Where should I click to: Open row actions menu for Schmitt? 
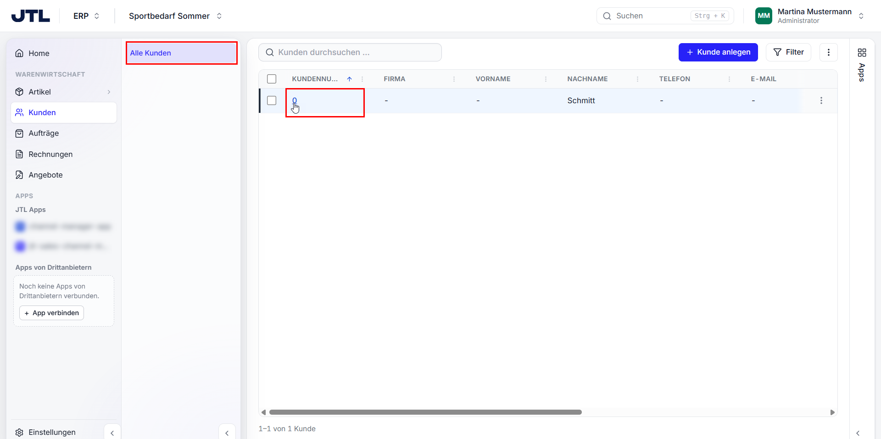pyautogui.click(x=821, y=100)
